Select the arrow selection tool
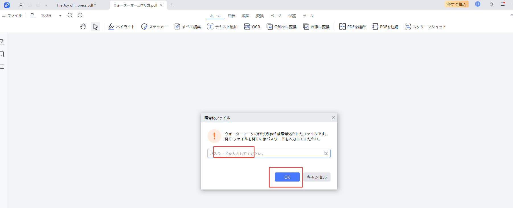Screen dimensions: 513x208 pyautogui.click(x=95, y=27)
